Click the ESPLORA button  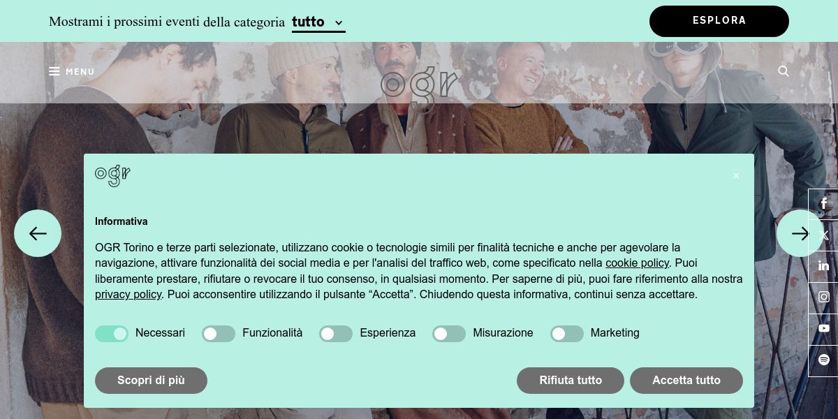click(719, 21)
